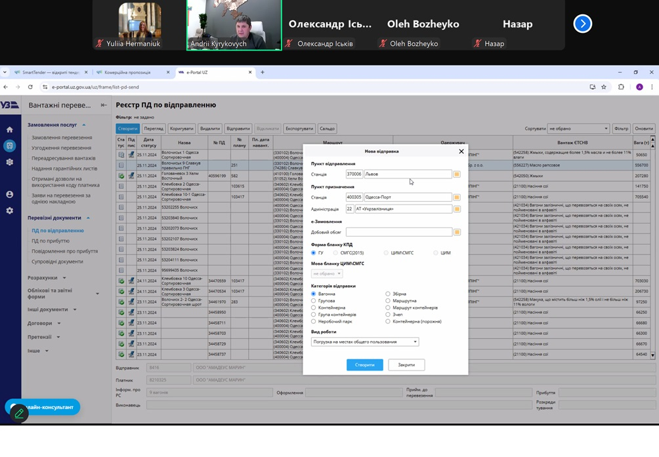Viewport: 659px width, 457px height.
Task: Select the Групова category radio button
Action: (x=314, y=301)
